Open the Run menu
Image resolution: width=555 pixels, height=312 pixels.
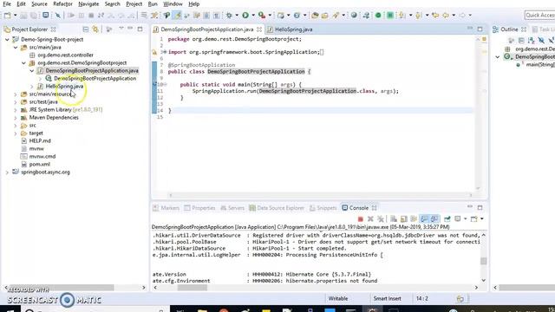tap(153, 3)
